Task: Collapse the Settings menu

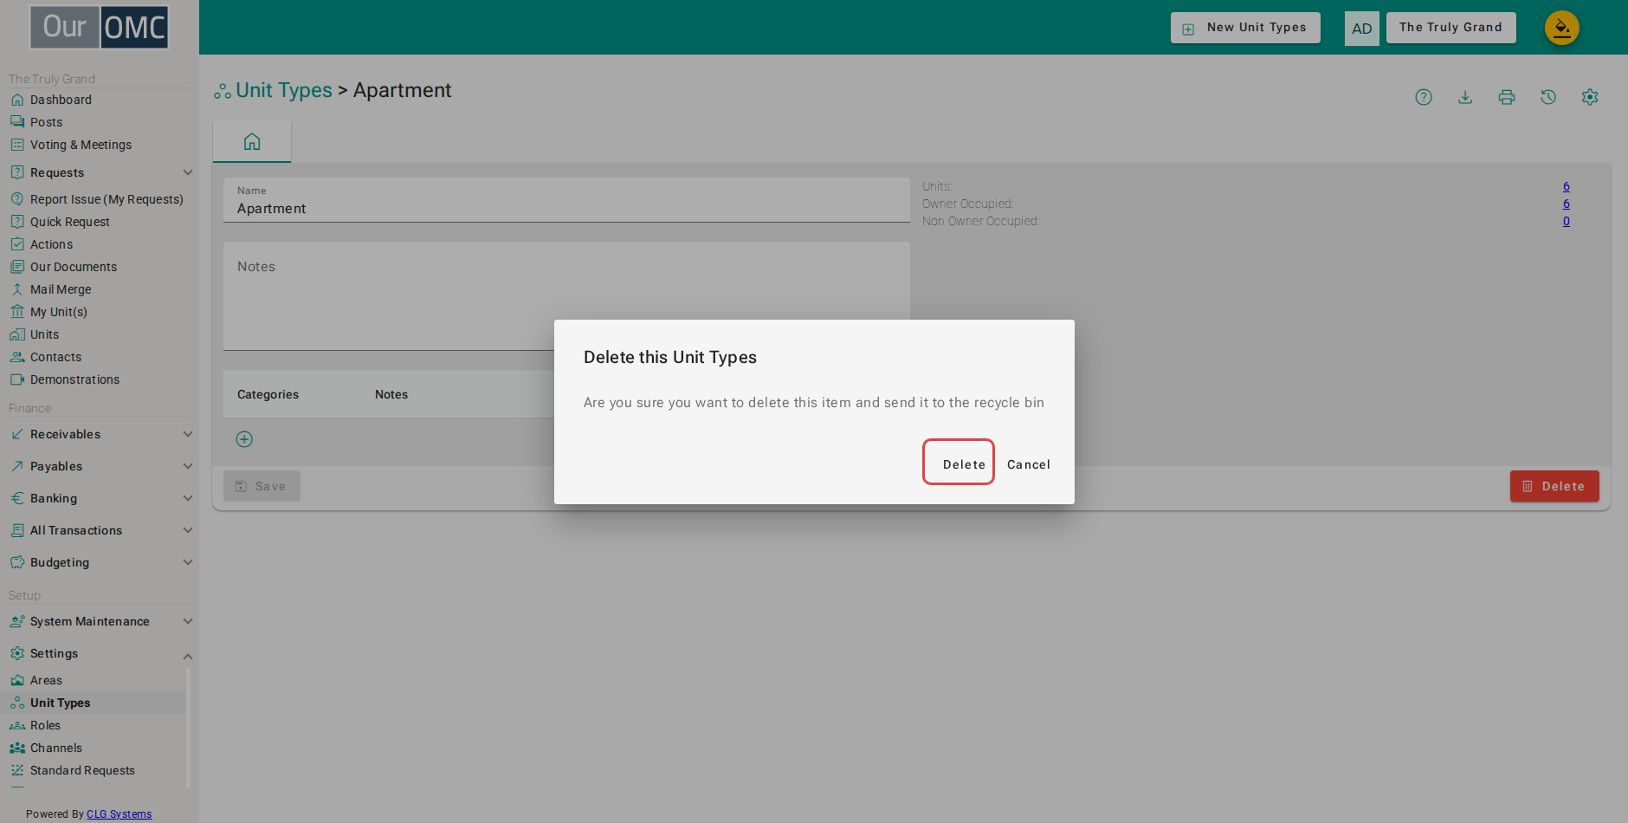Action: [x=100, y=653]
